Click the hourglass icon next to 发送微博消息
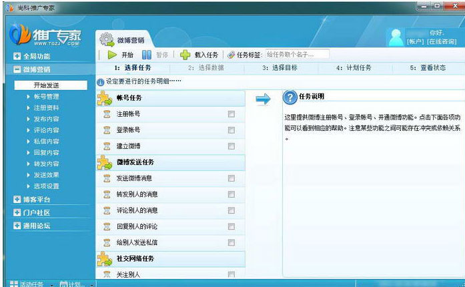The width and height of the screenshot is (465, 287). pyautogui.click(x=107, y=178)
